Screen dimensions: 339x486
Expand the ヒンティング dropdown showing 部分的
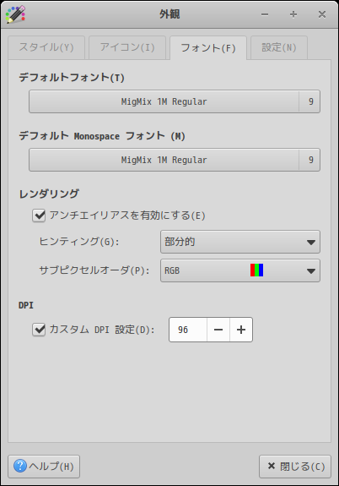[240, 242]
